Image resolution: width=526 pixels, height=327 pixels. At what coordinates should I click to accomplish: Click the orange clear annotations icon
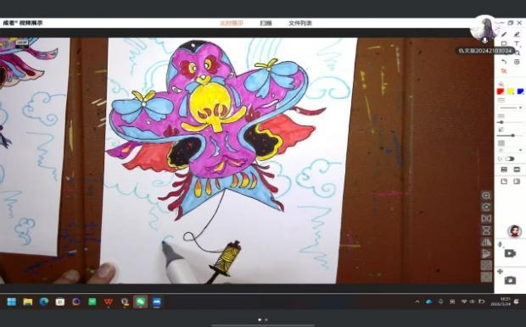(504, 71)
